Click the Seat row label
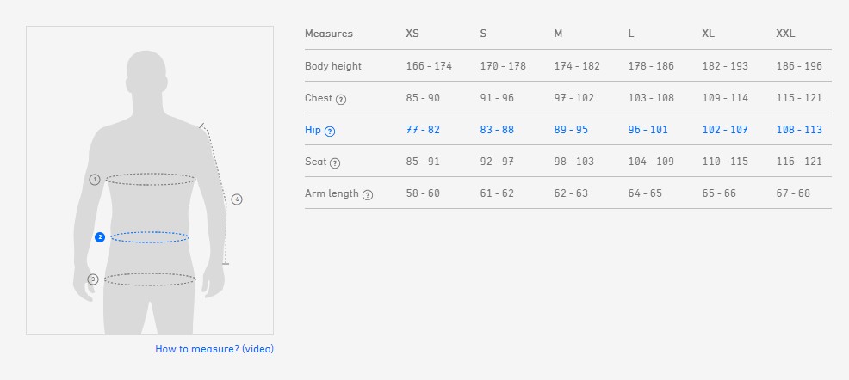This screenshot has height=380, width=849. pos(315,162)
